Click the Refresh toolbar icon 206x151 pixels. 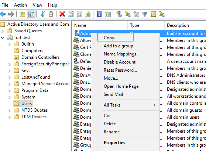point(79,14)
